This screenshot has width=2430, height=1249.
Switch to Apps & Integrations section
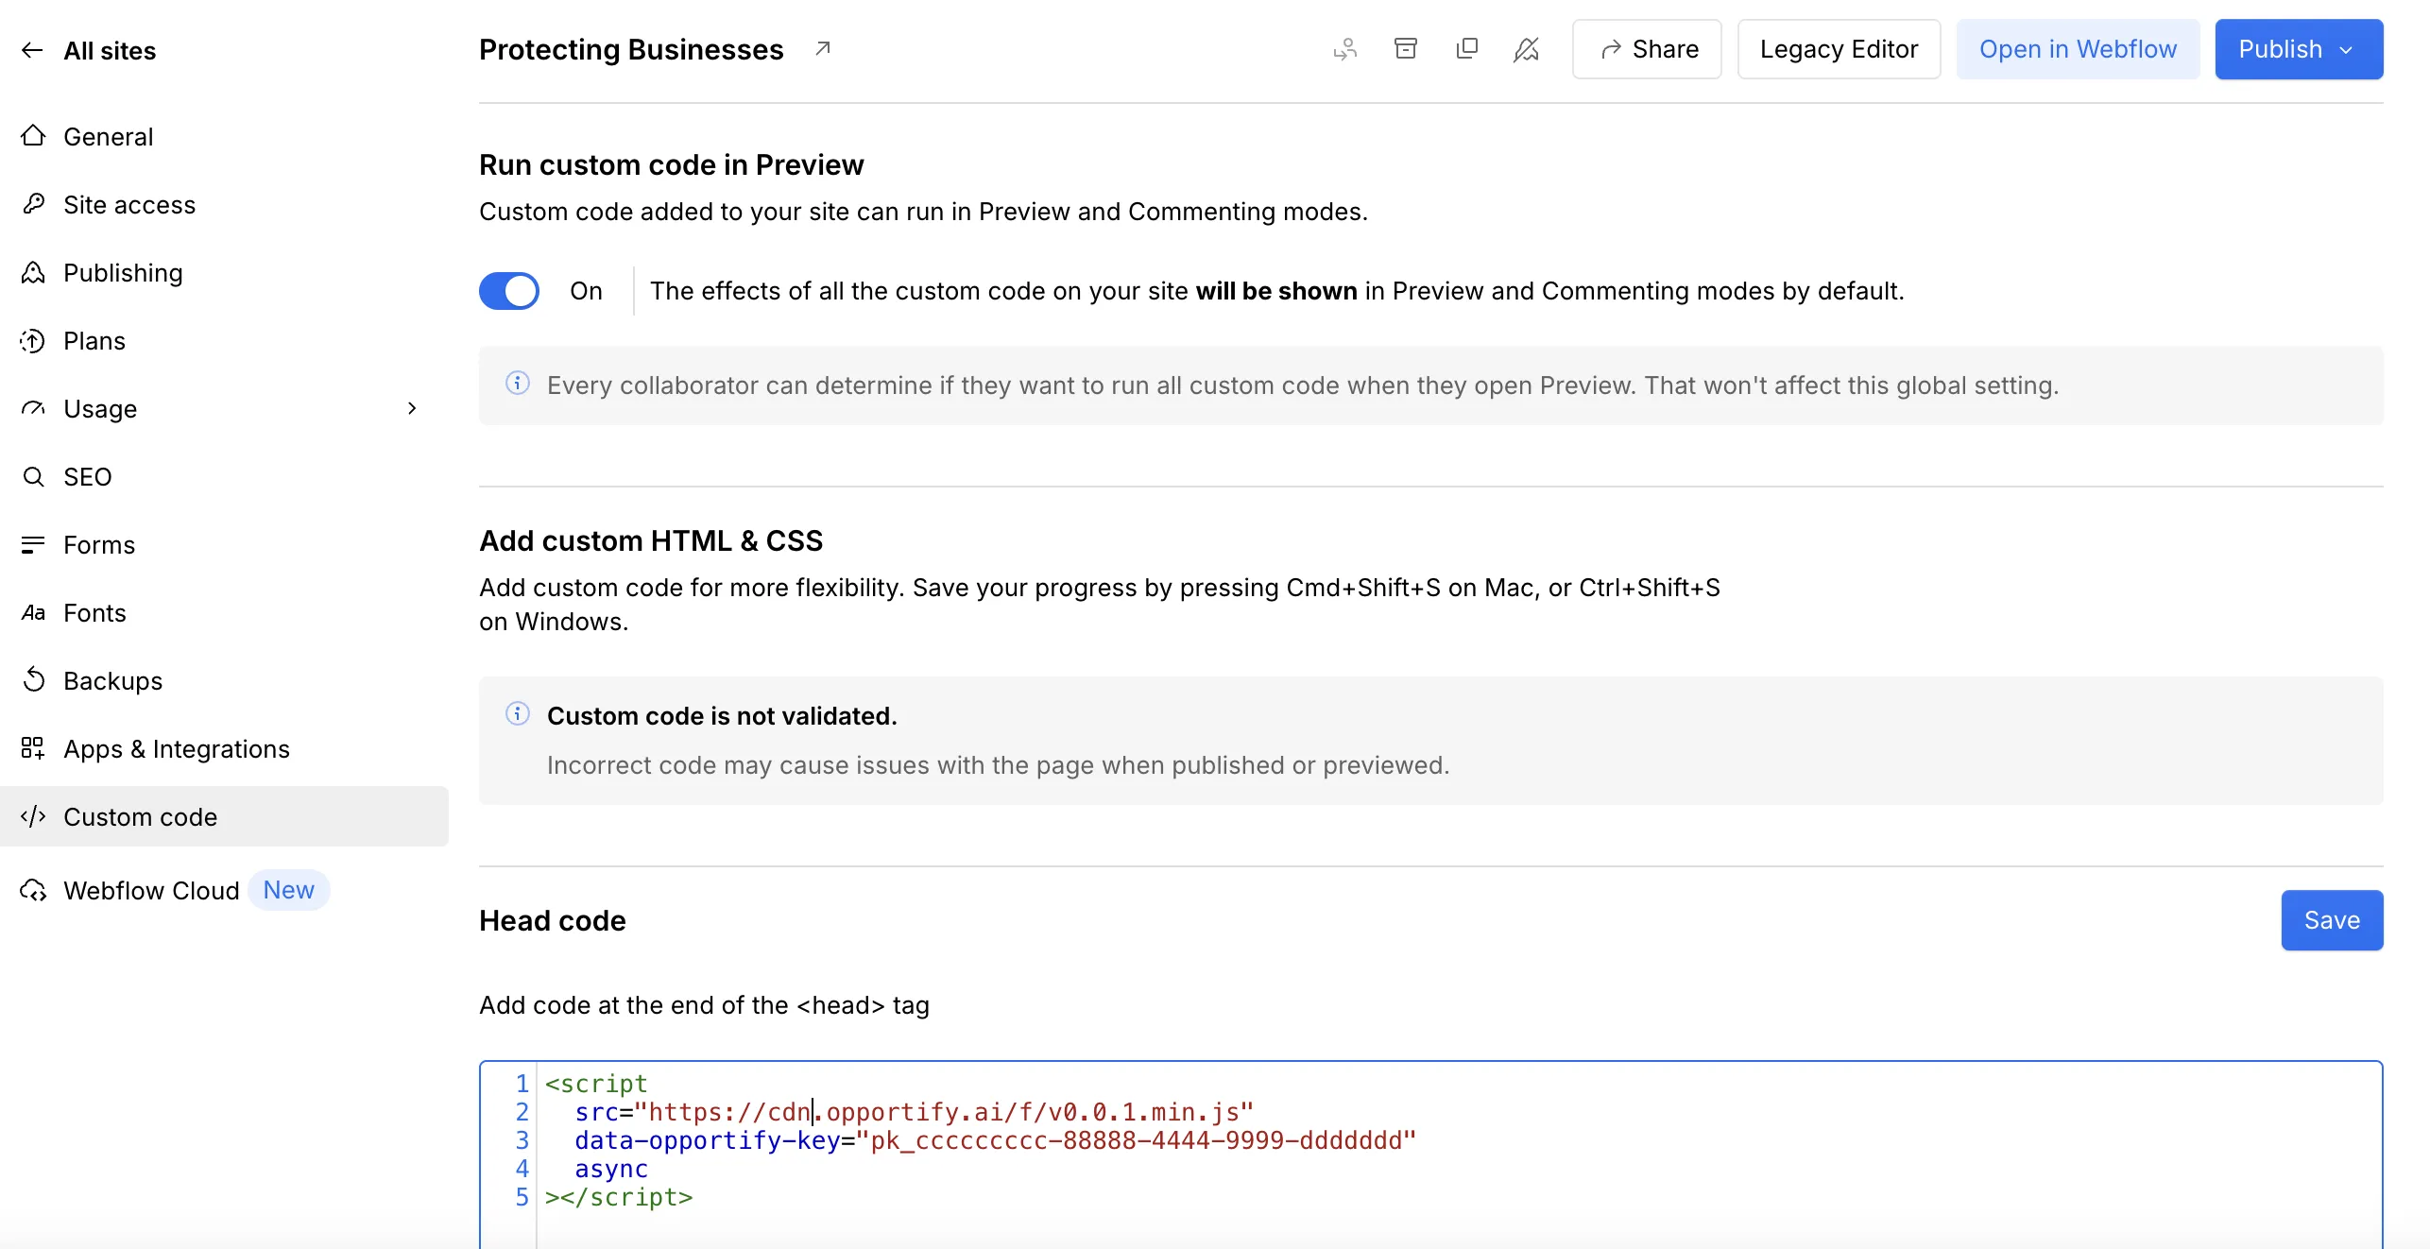coord(176,748)
